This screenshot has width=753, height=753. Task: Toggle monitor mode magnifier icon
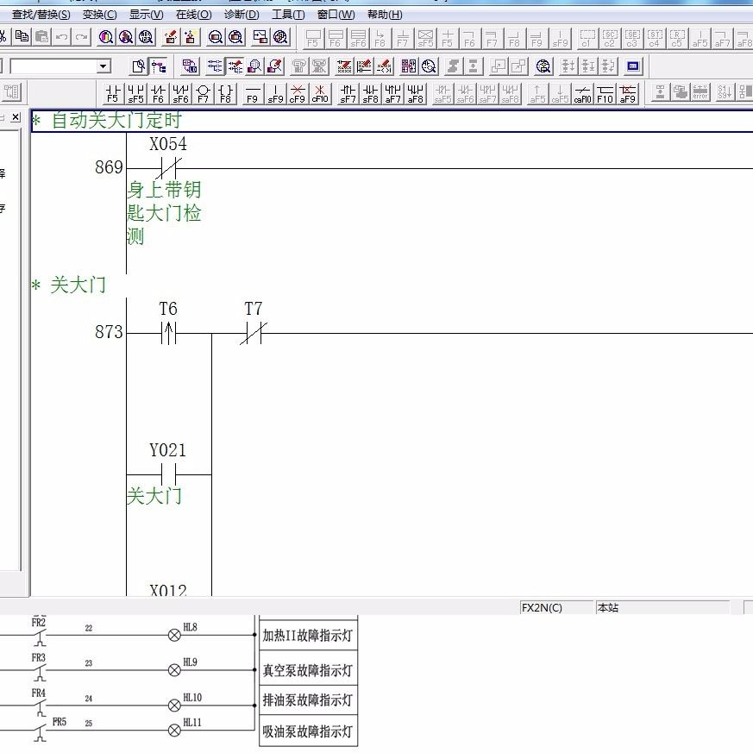(254, 66)
